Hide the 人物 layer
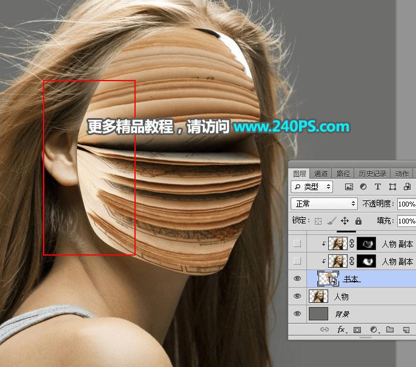 tap(297, 296)
